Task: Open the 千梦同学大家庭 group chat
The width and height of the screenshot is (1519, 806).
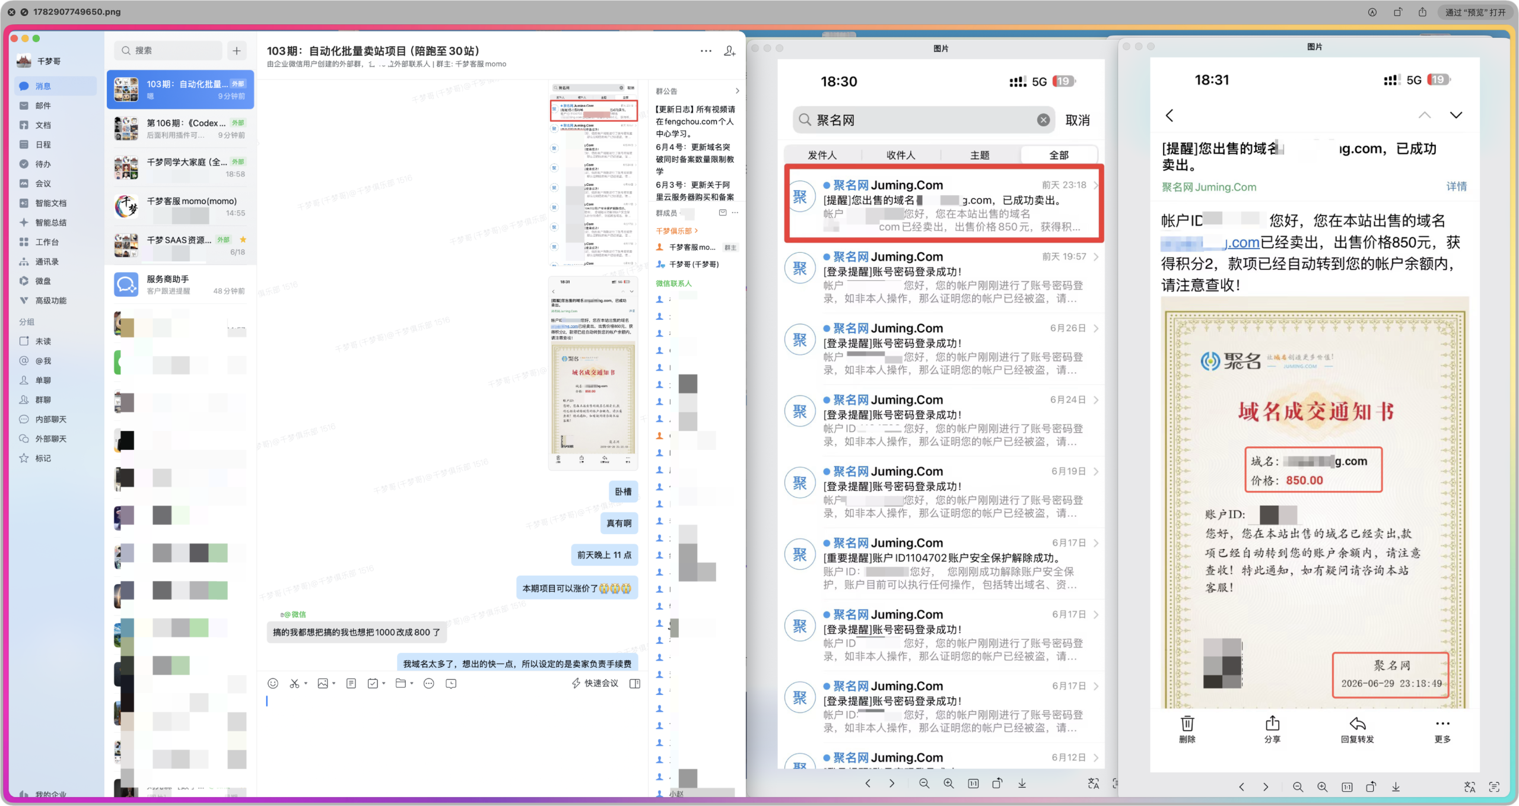Action: point(180,167)
